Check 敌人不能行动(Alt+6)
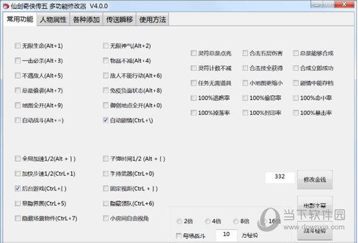The width and height of the screenshot is (358, 243). pos(106,76)
